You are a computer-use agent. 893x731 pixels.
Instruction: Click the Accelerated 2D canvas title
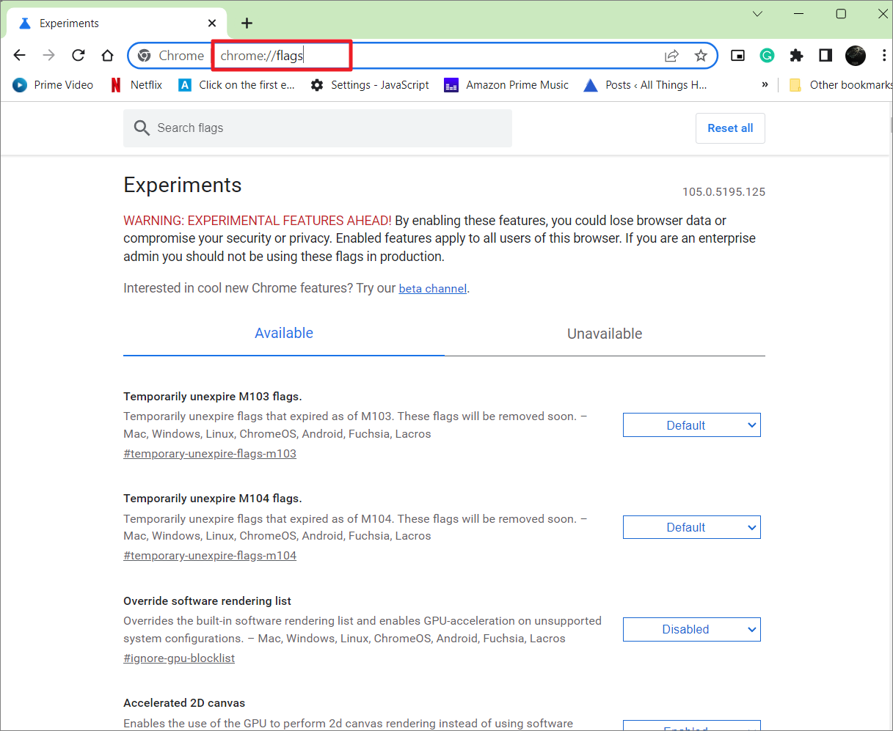[x=184, y=703]
